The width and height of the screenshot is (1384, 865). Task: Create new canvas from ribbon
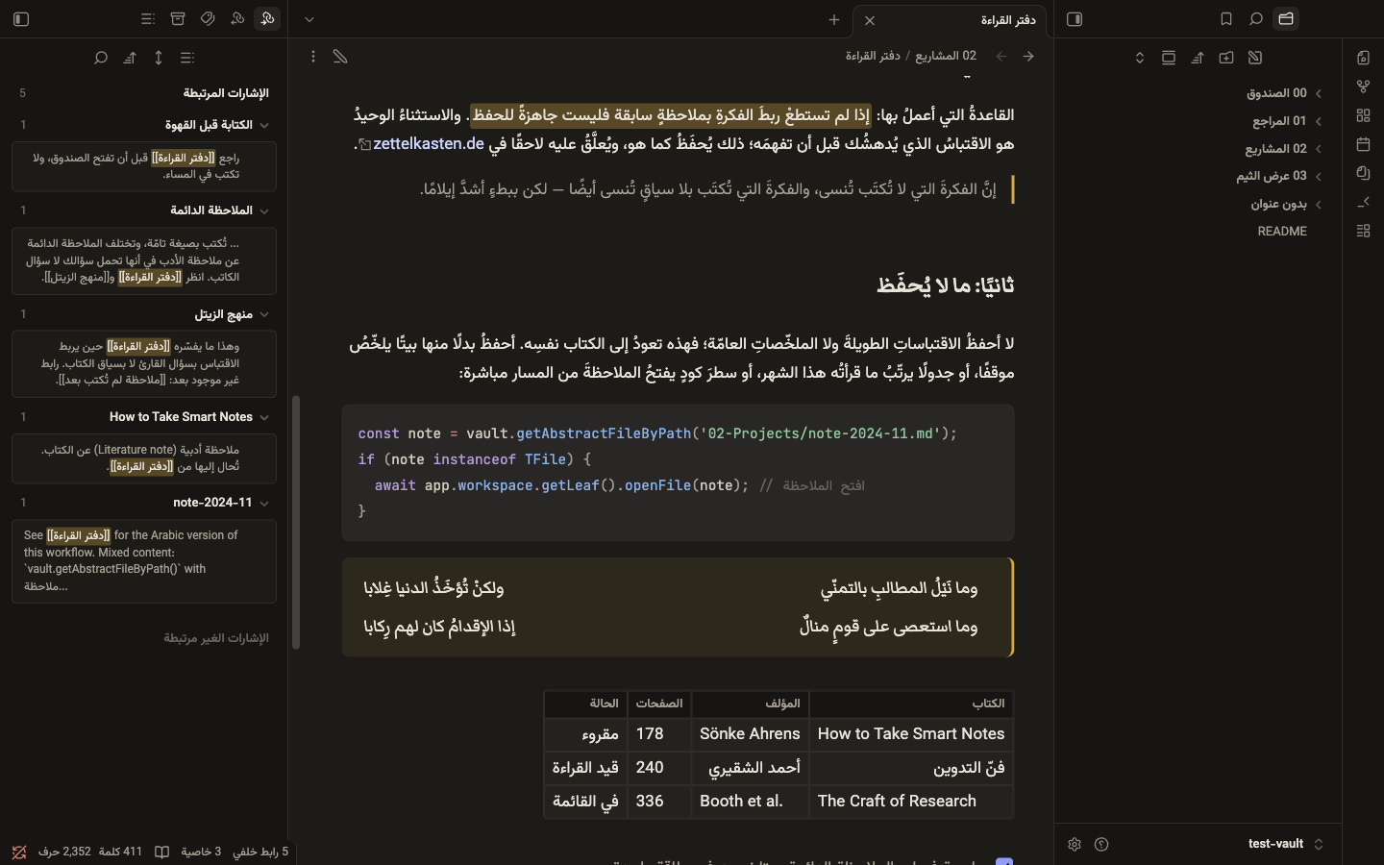[1363, 115]
